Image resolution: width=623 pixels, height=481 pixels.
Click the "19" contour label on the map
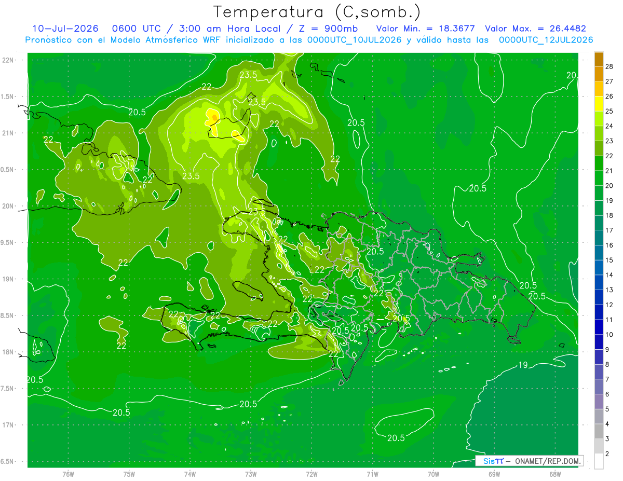[x=523, y=365]
